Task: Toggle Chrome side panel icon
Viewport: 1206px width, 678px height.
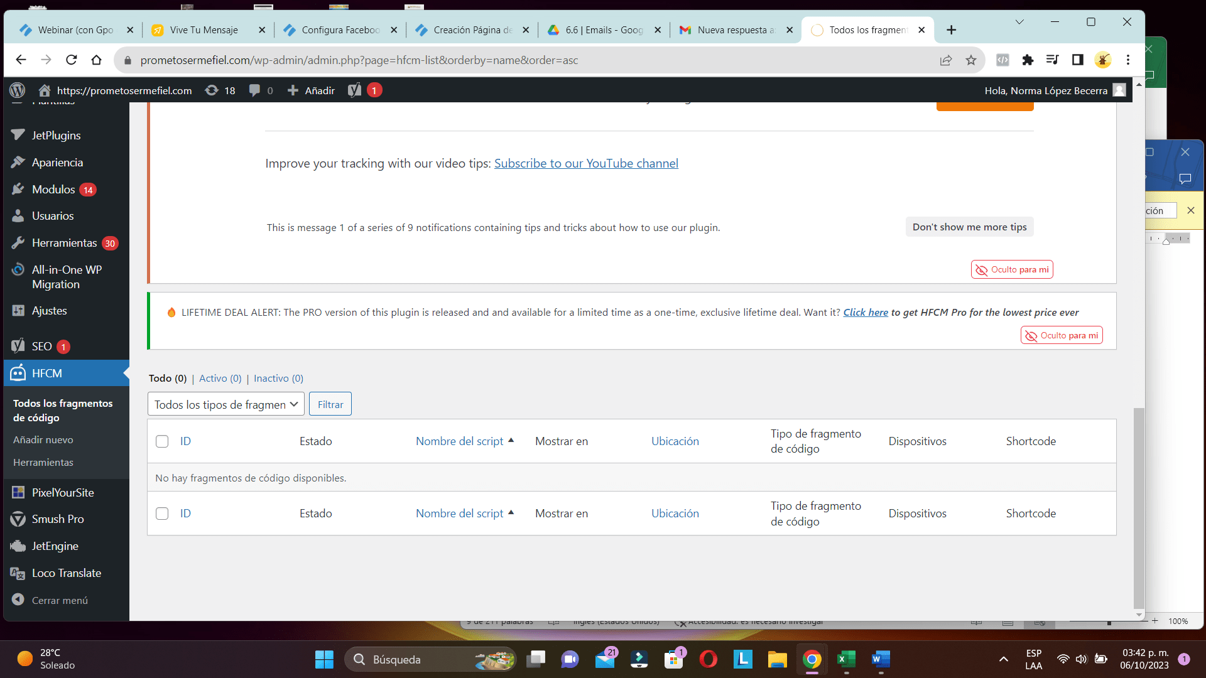Action: click(1078, 60)
